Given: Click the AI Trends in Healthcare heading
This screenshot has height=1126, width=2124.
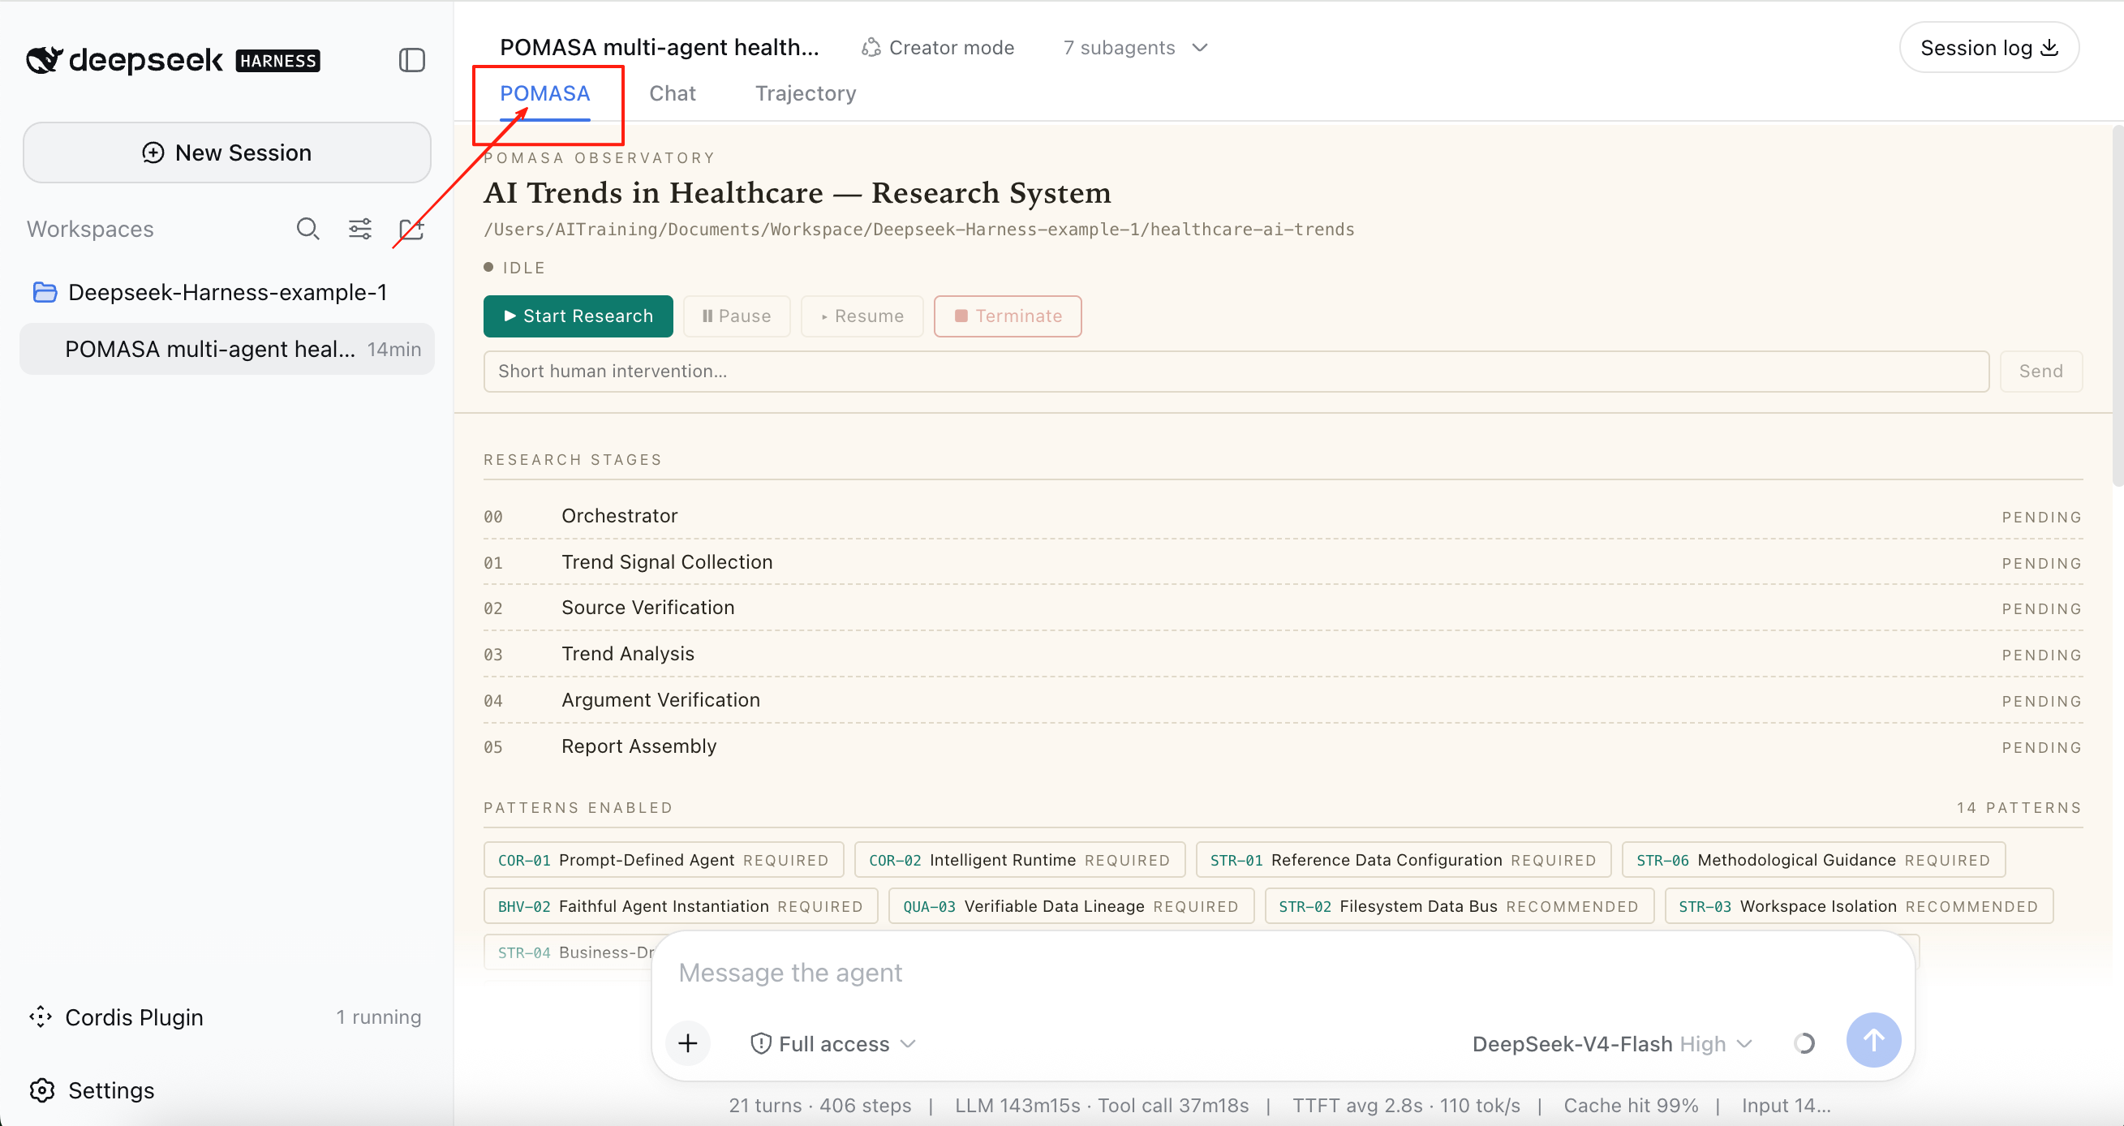Looking at the screenshot, I should (797, 193).
